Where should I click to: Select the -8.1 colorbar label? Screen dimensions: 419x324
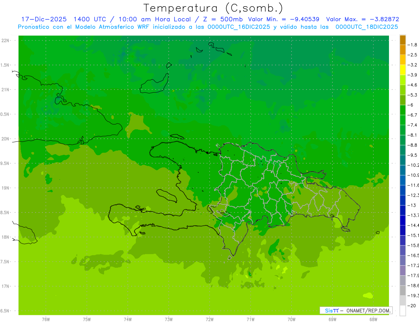[x=412, y=135]
